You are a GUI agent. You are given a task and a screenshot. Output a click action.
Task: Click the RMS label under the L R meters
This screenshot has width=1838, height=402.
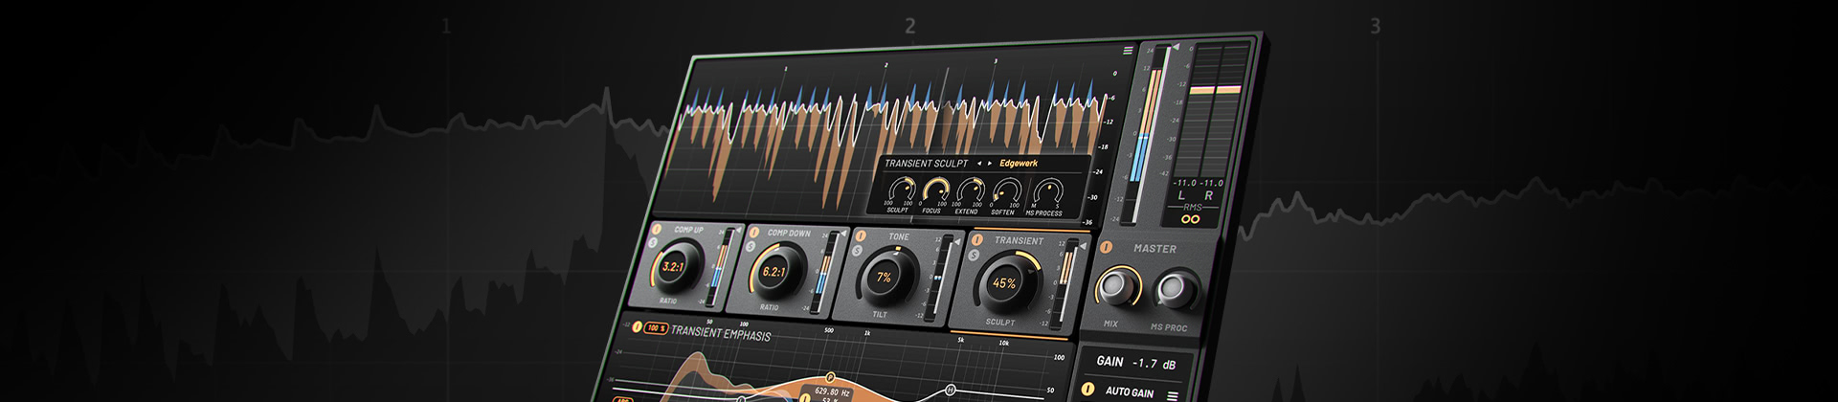(1192, 207)
